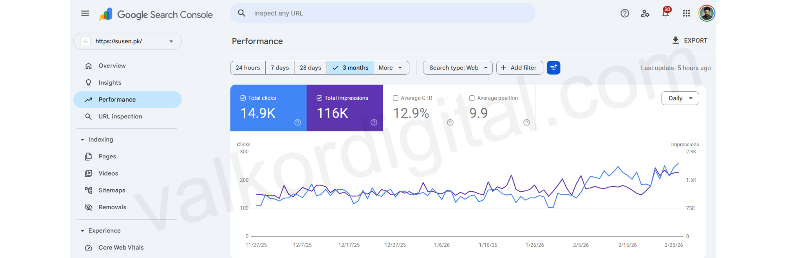Open the https://susen.pk/ property dropdown
786x258 pixels.
coord(127,41)
